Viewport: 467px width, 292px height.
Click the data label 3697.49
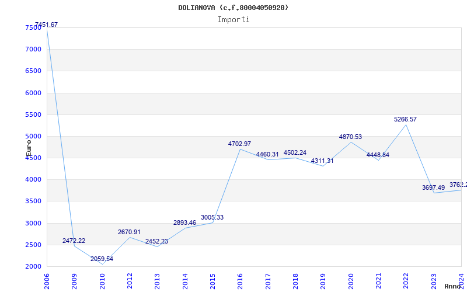point(433,187)
